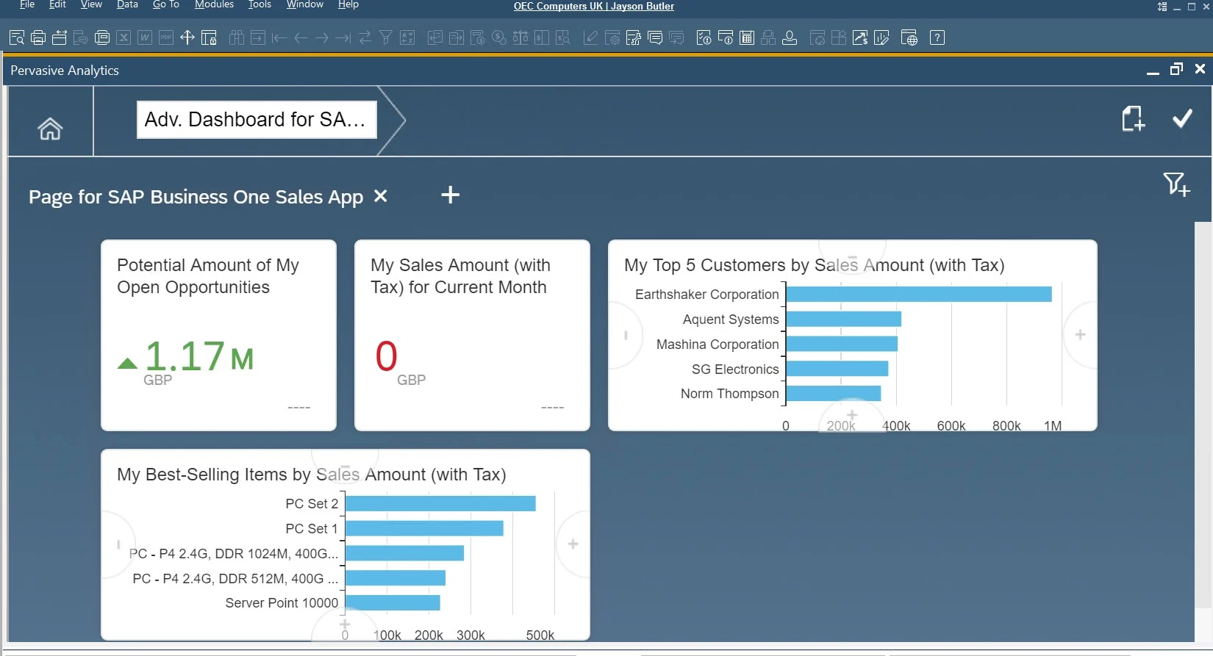Click plus handle right of Top 5 Customers chart
This screenshot has height=656, width=1213.
[x=1080, y=335]
